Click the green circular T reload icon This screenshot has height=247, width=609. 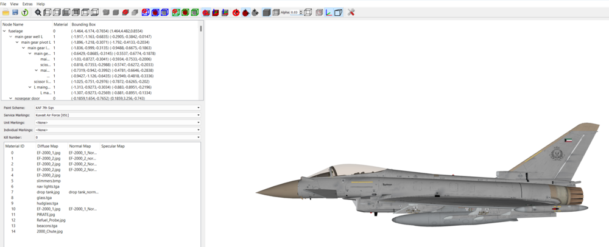[25, 12]
